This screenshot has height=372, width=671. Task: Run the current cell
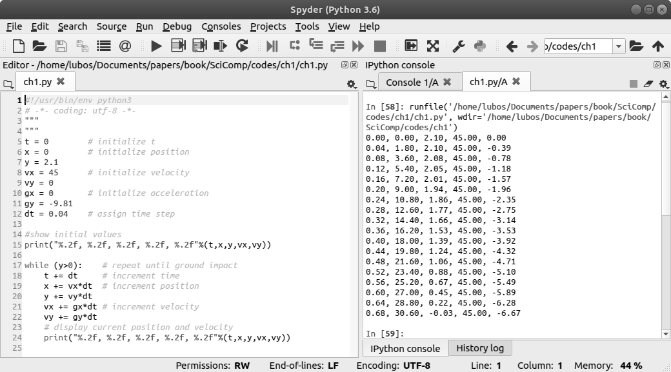click(178, 46)
